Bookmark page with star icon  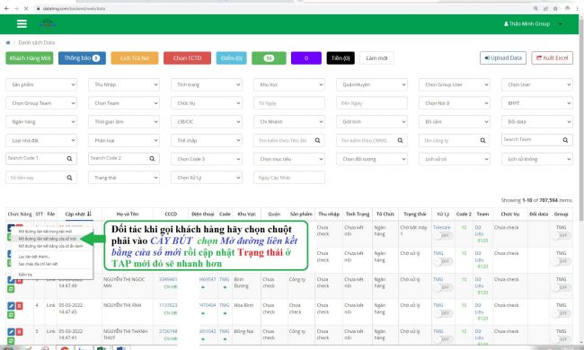pos(555,8)
